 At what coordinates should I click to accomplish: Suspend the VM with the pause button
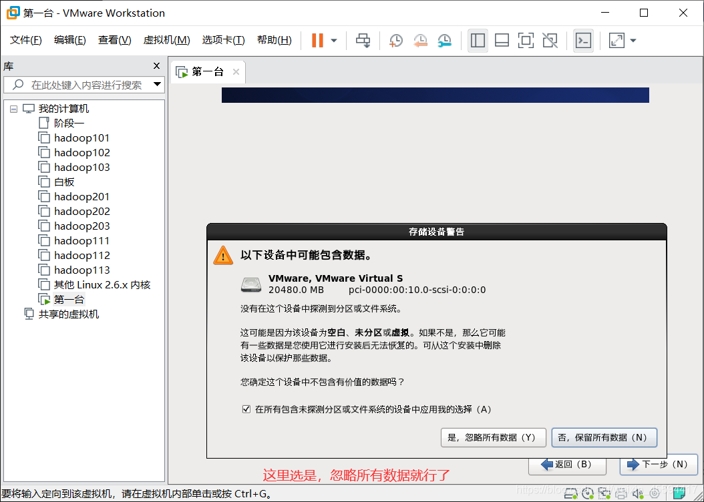coord(317,40)
